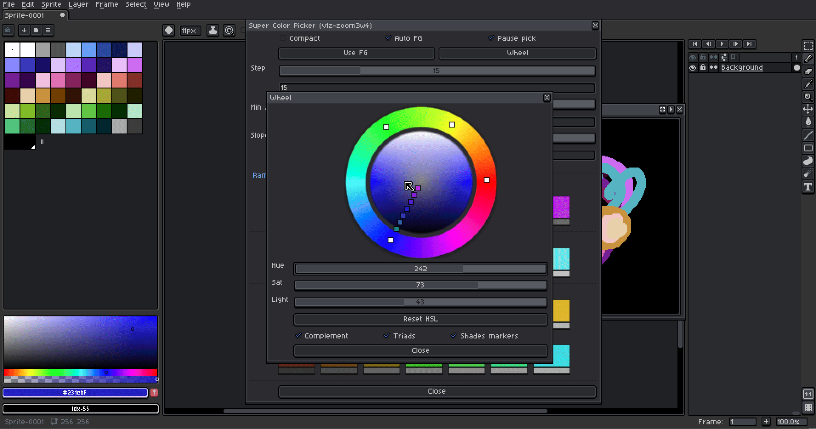Disable the Triads checkbox

tap(387, 336)
